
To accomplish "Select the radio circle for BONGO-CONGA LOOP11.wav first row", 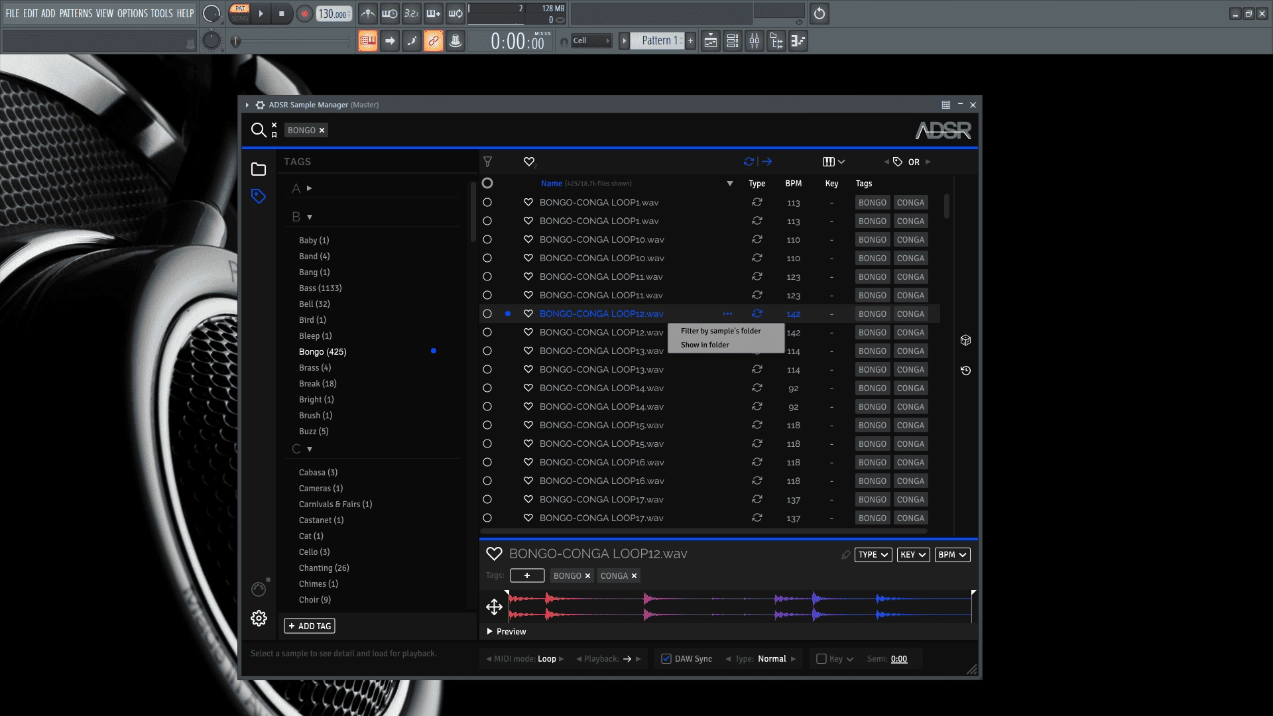I will (487, 276).
